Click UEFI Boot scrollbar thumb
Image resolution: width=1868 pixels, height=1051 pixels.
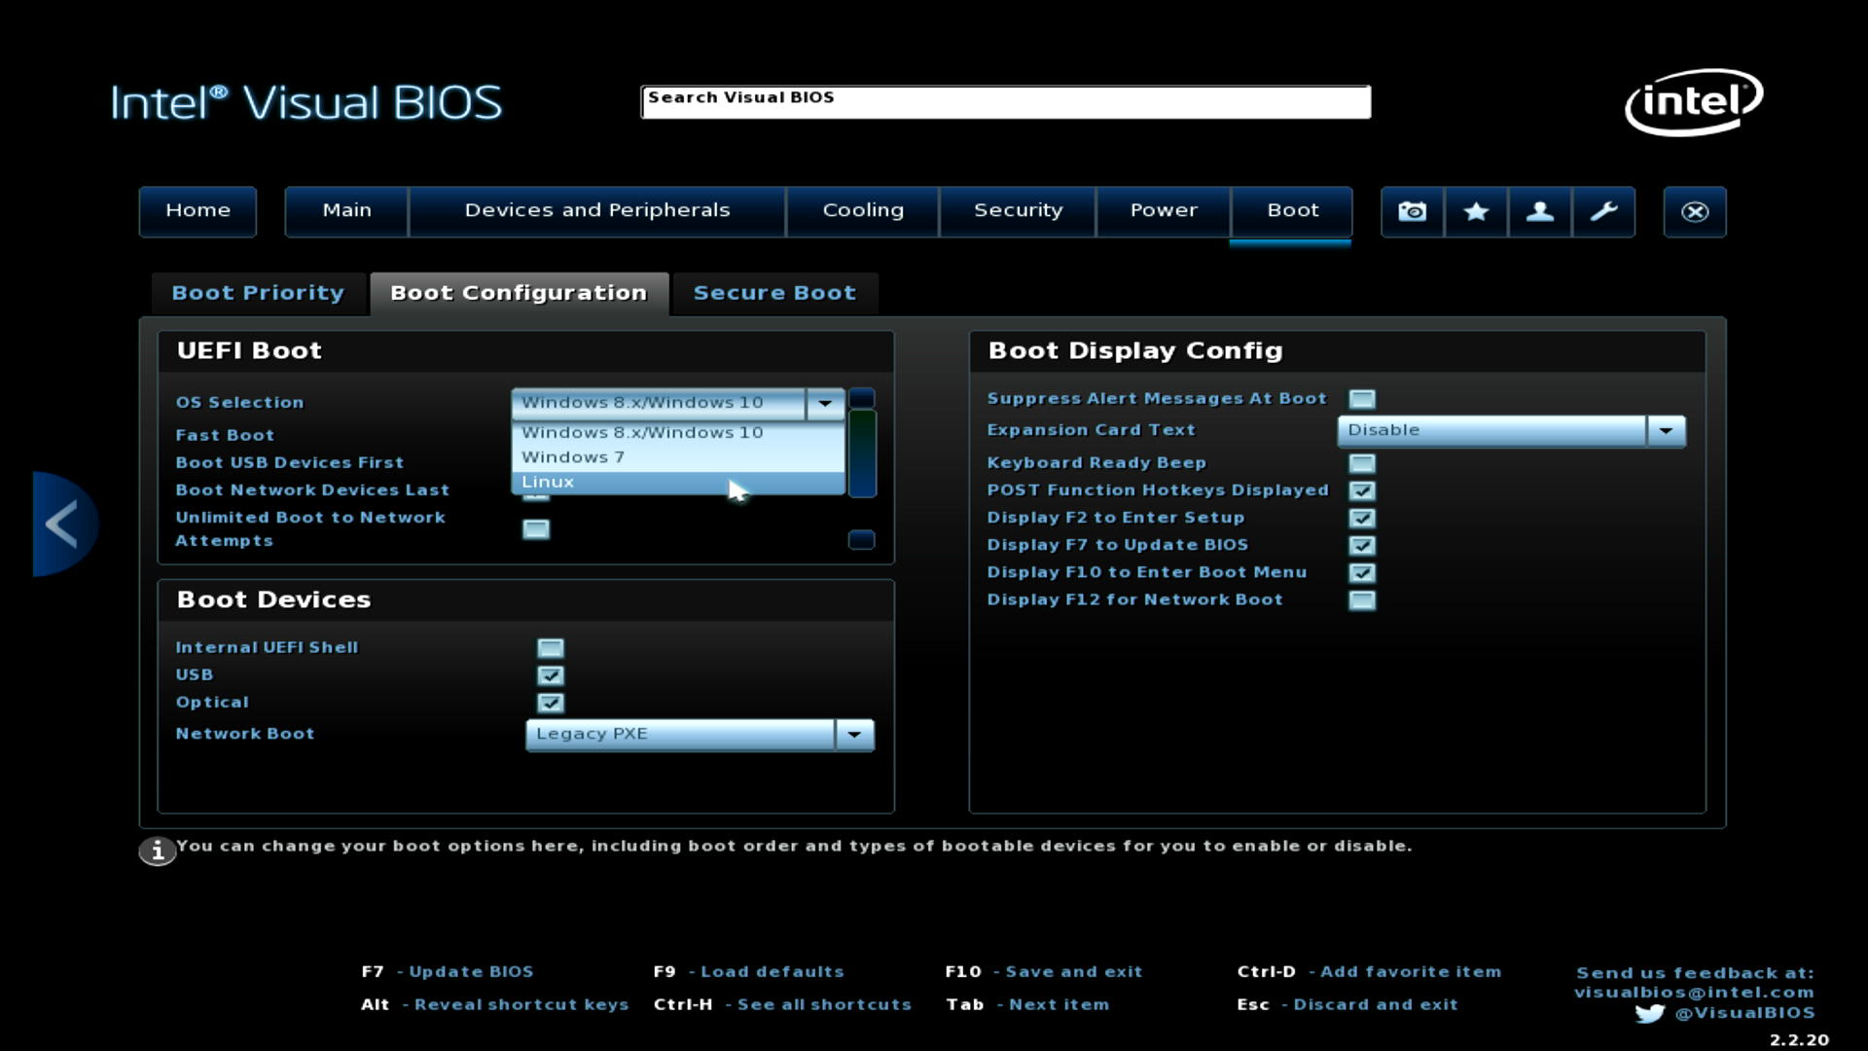862,453
